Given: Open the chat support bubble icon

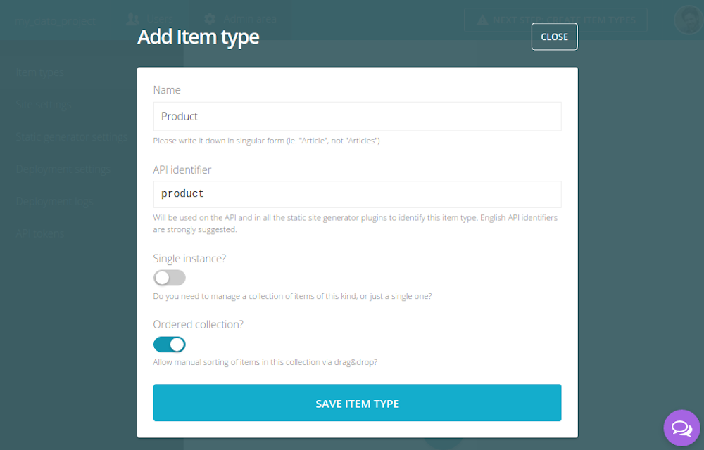Looking at the screenshot, I should pyautogui.click(x=681, y=427).
